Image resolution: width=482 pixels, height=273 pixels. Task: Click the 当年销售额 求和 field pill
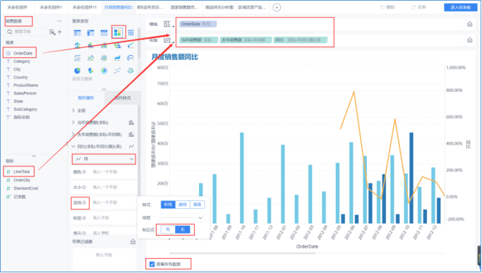click(x=198, y=40)
